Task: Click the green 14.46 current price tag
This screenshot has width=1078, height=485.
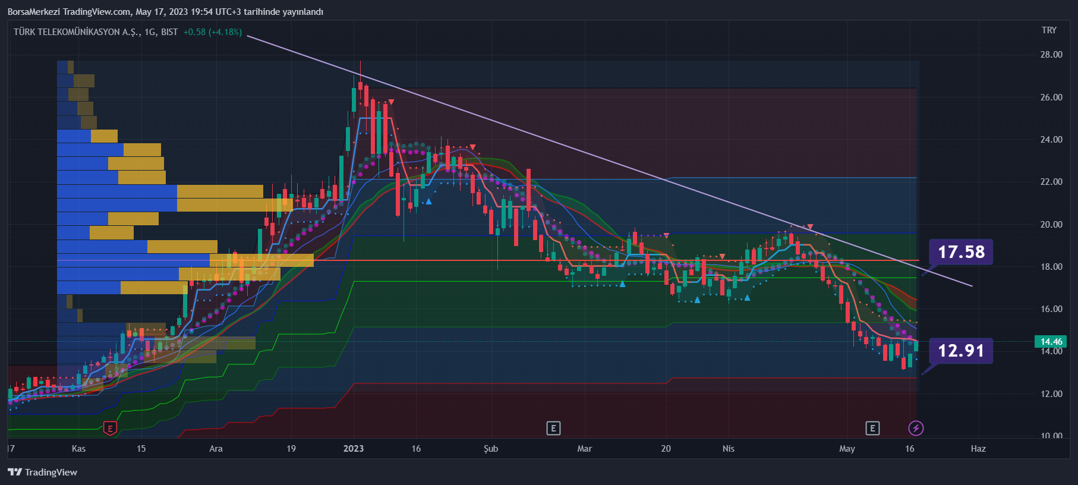Action: (1051, 341)
